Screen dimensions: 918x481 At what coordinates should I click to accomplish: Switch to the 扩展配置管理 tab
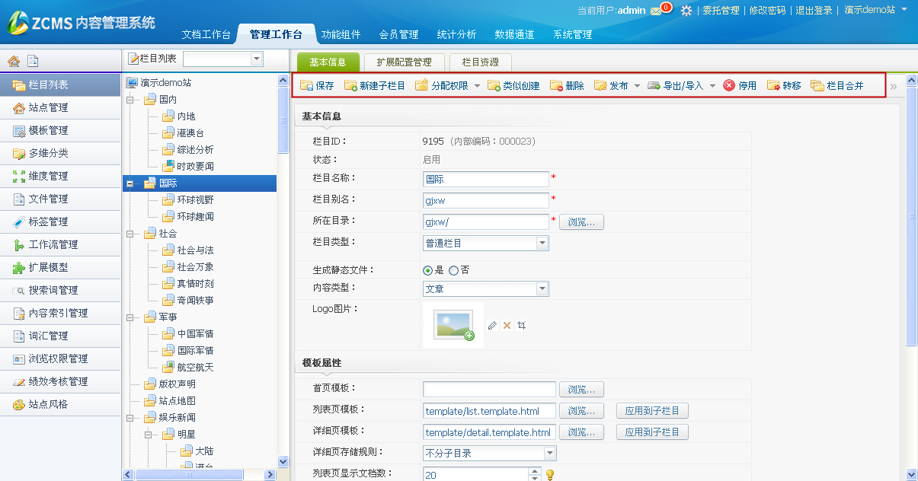(404, 62)
